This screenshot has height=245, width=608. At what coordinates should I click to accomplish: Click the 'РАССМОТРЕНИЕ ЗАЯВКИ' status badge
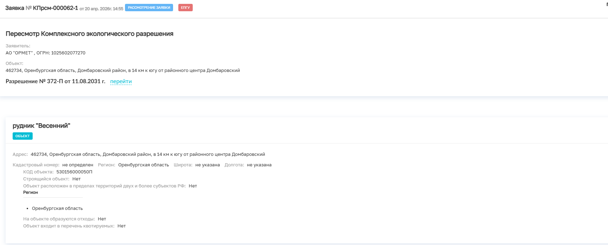[149, 7]
